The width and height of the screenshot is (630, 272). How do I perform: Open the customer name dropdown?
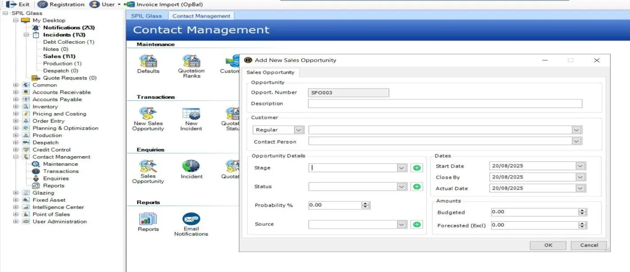576,130
